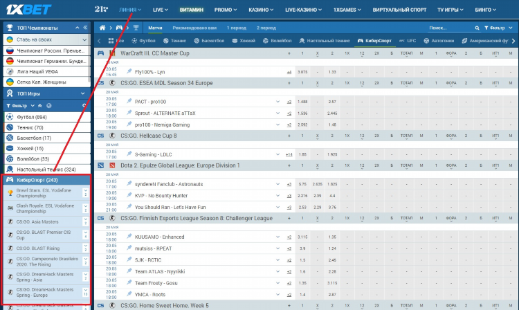The height and width of the screenshot is (310, 519).
Task: Open the КАЗИНО dropdown menu
Action: (x=261, y=10)
